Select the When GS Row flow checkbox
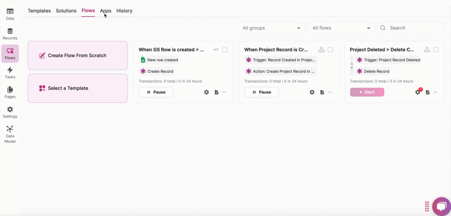Image resolution: width=451 pixels, height=216 pixels. click(225, 50)
